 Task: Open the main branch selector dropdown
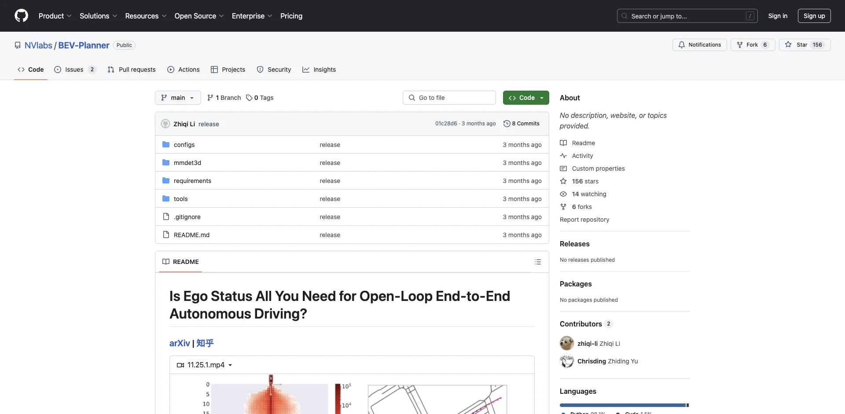tap(178, 98)
